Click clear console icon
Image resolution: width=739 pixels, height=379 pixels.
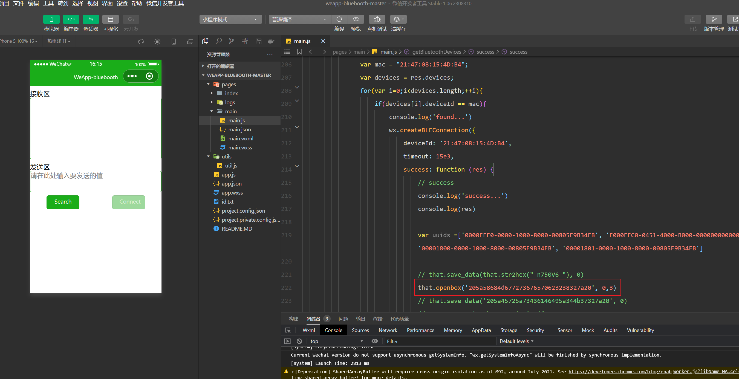pos(299,341)
